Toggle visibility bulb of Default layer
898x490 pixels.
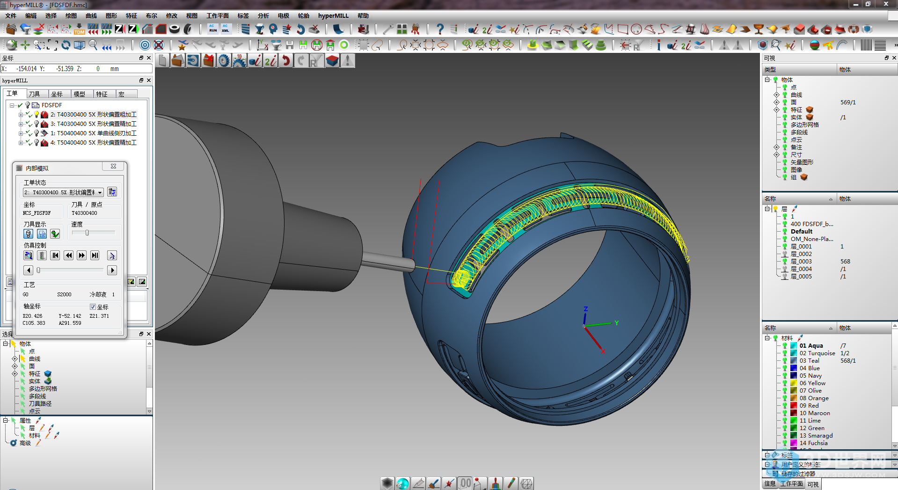pos(785,231)
